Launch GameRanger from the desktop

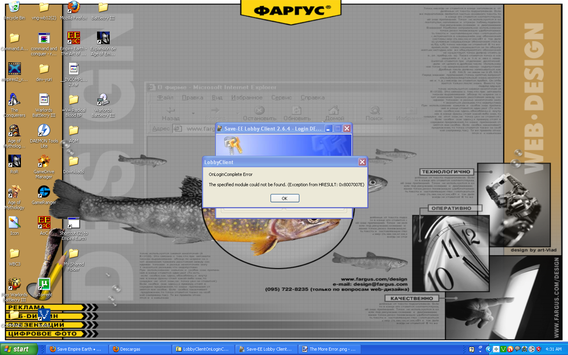pos(44,192)
